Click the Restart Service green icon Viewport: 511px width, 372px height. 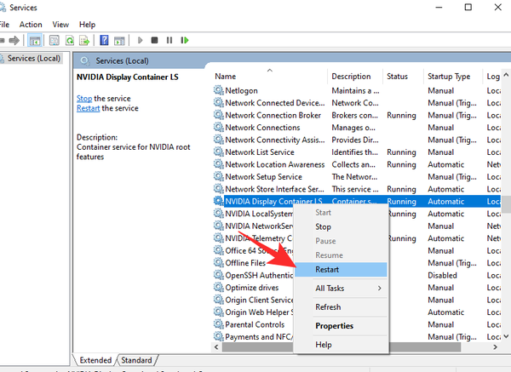point(185,40)
